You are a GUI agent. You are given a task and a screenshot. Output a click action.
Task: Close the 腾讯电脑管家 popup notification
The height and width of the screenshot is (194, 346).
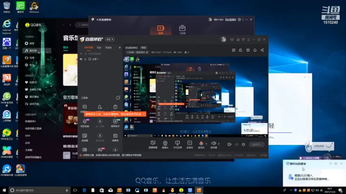[x=342, y=164]
